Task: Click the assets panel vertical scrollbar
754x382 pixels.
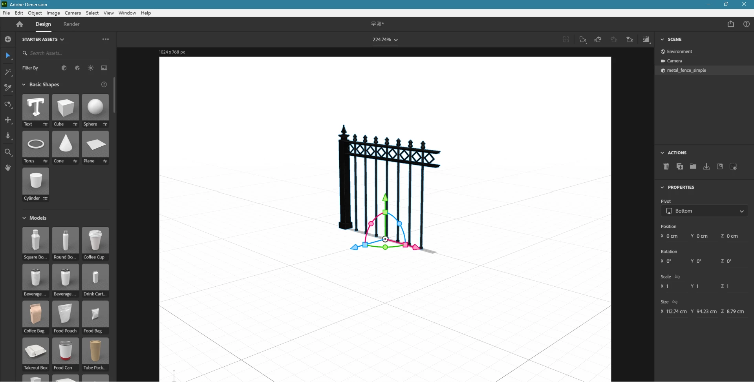Action: [x=114, y=95]
